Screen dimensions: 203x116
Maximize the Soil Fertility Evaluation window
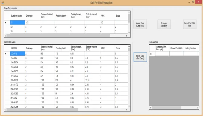[193, 2]
